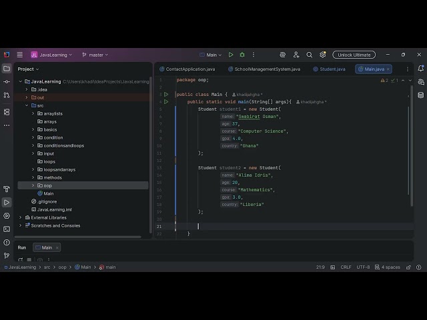Image resolution: width=427 pixels, height=320 pixels.
Task: Run the Main configuration
Action: pos(231,55)
